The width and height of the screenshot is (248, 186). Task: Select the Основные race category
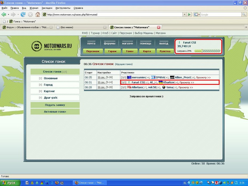pos(55,78)
